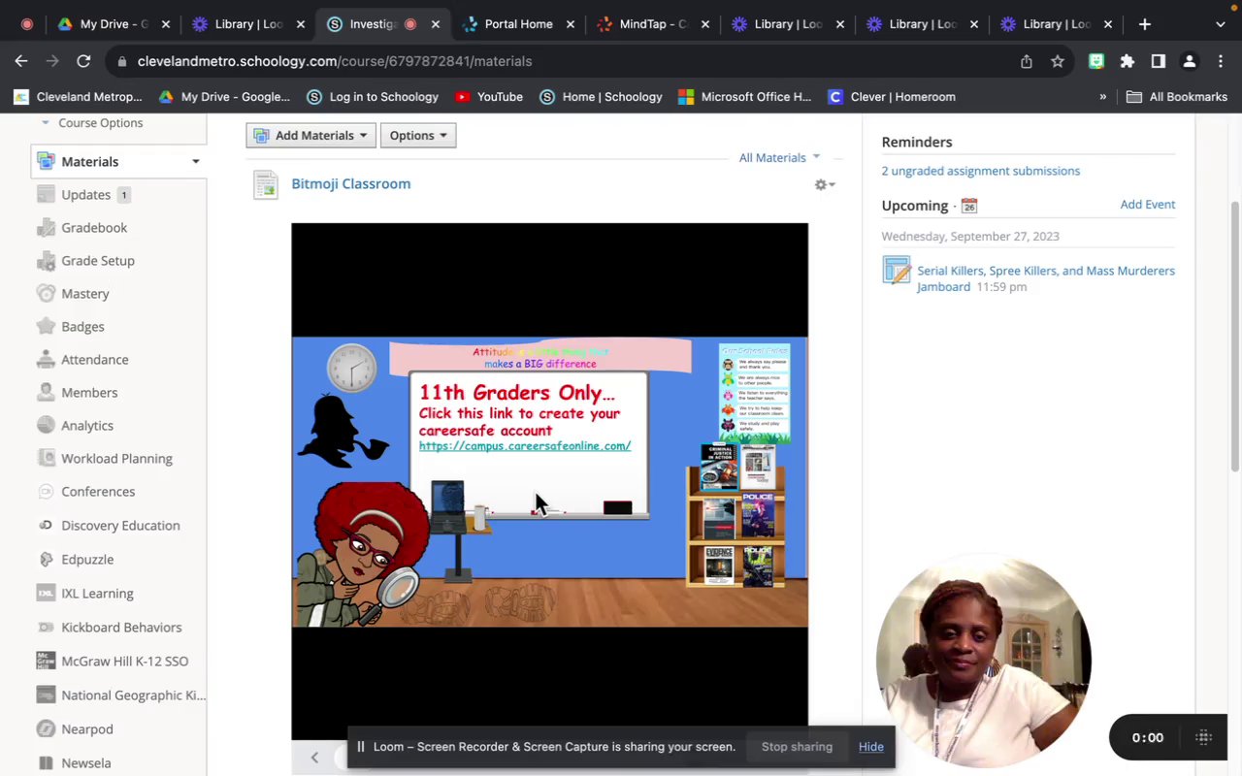Viewport: 1242px width, 776px height.
Task: Click the Stop sharing button
Action: tap(797, 747)
